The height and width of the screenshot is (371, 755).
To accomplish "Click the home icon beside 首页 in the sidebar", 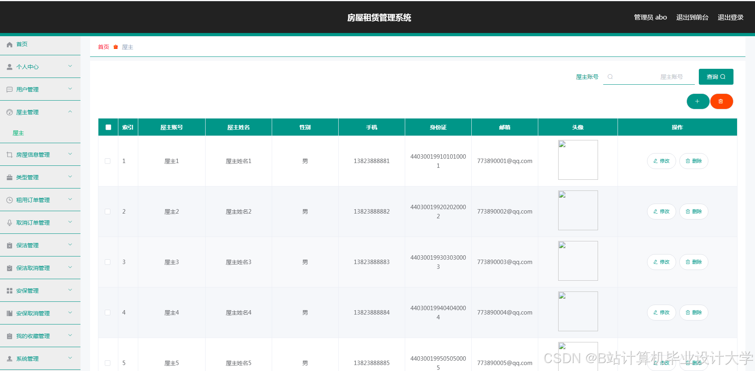I will (x=10, y=45).
